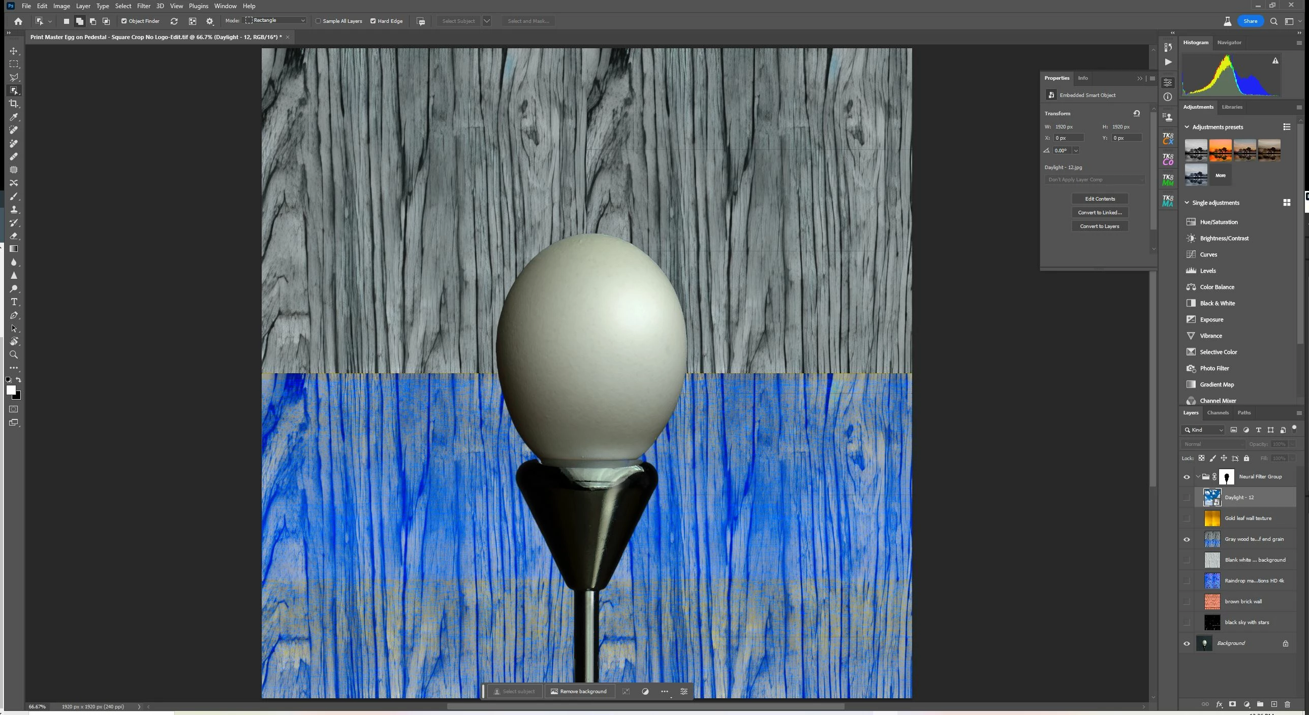Hide the Background layer
The width and height of the screenshot is (1309, 715).
pyautogui.click(x=1187, y=643)
